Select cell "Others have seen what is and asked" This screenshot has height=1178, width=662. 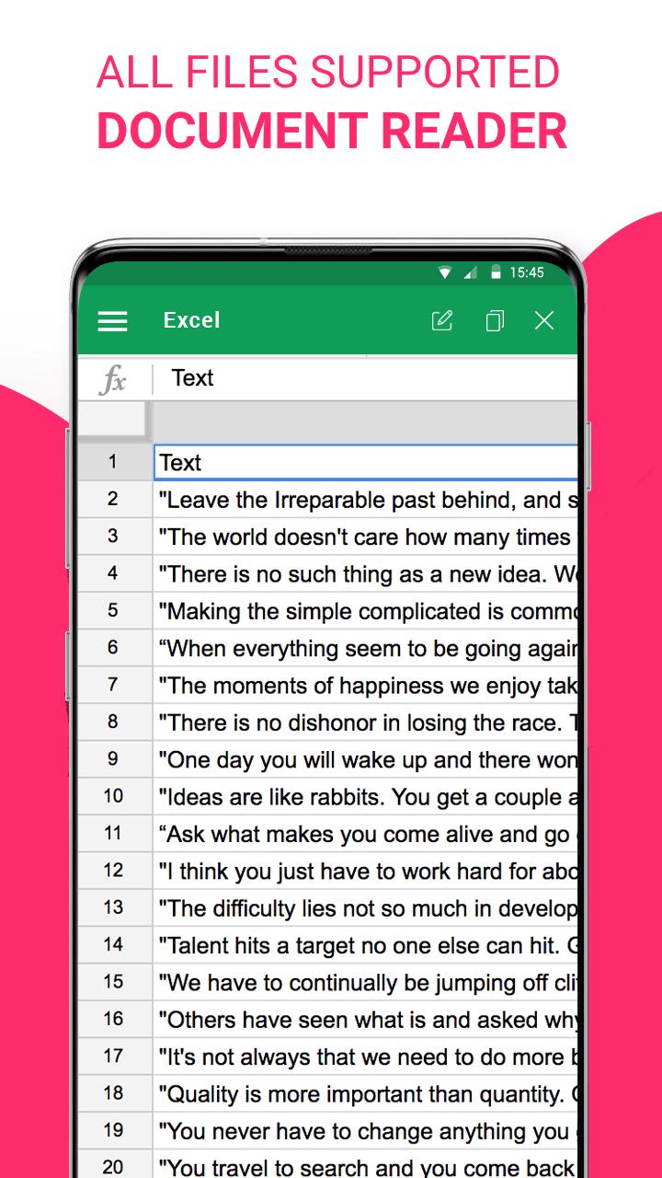(x=365, y=1020)
